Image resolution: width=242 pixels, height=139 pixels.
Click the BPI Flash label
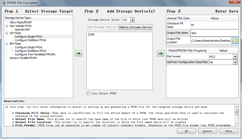point(15,44)
